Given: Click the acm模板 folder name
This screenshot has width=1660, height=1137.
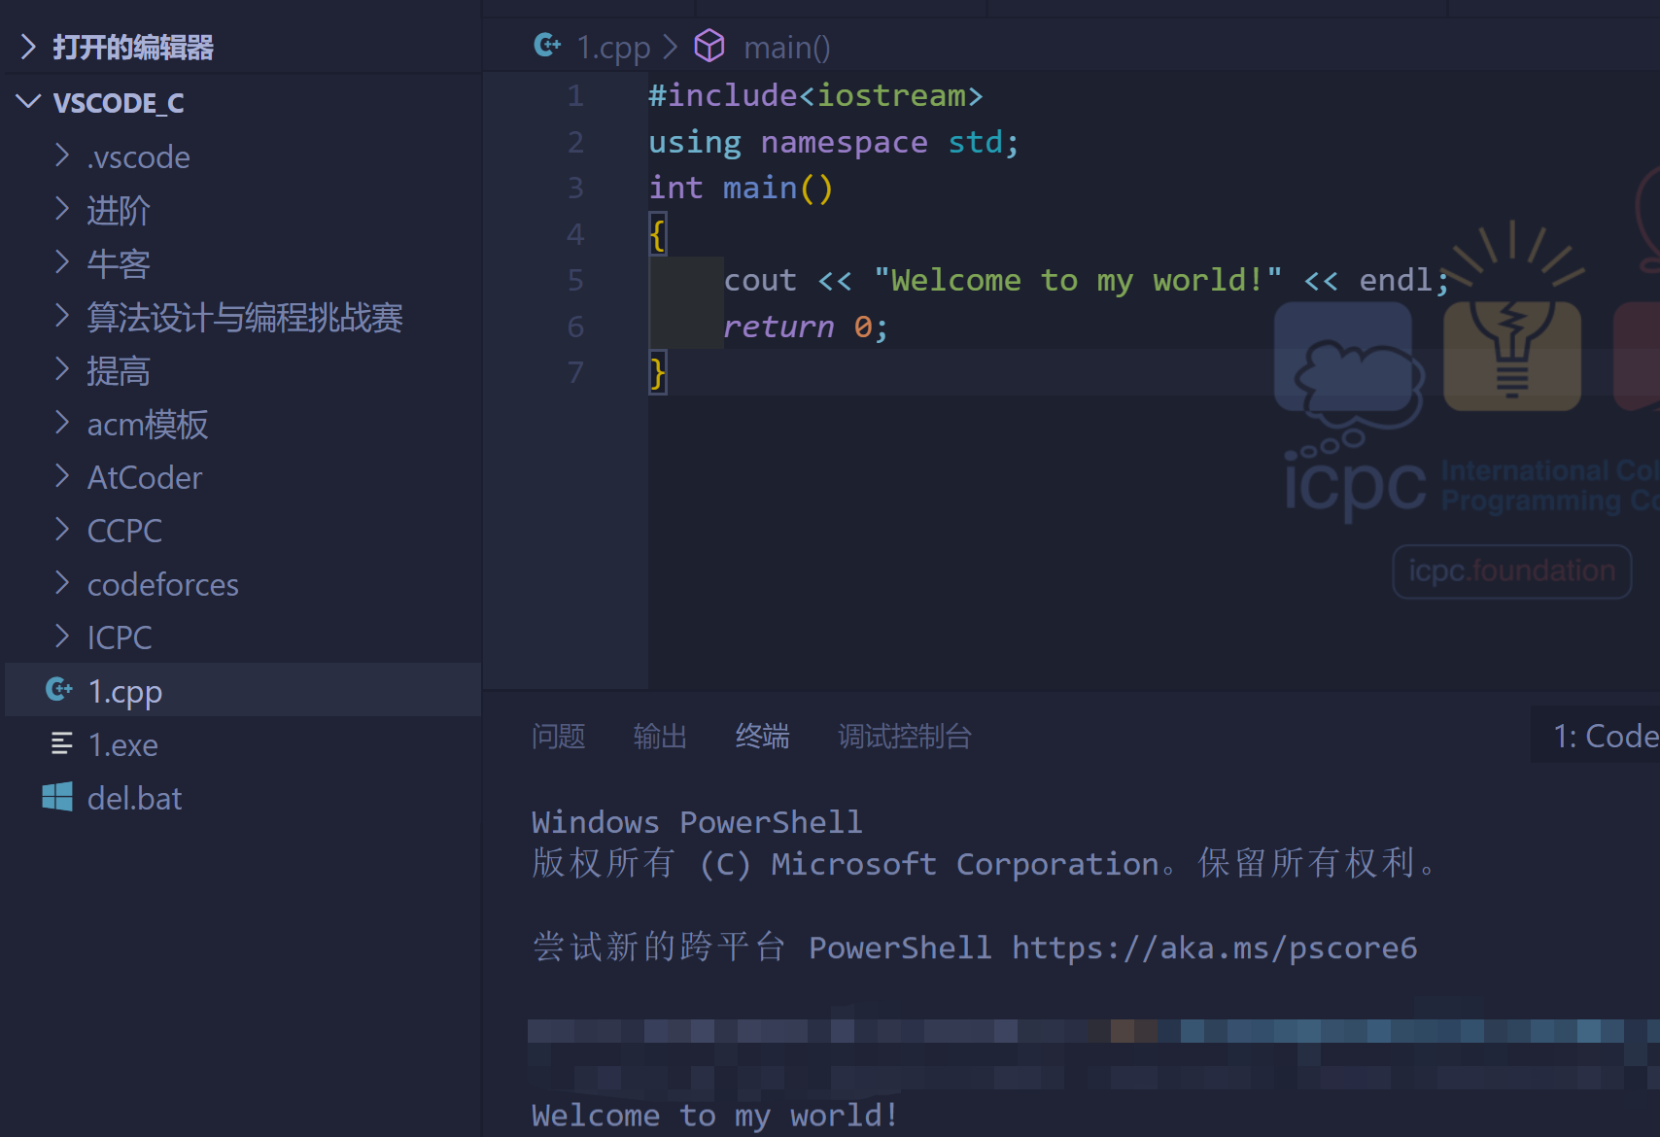Looking at the screenshot, I should pos(148,425).
